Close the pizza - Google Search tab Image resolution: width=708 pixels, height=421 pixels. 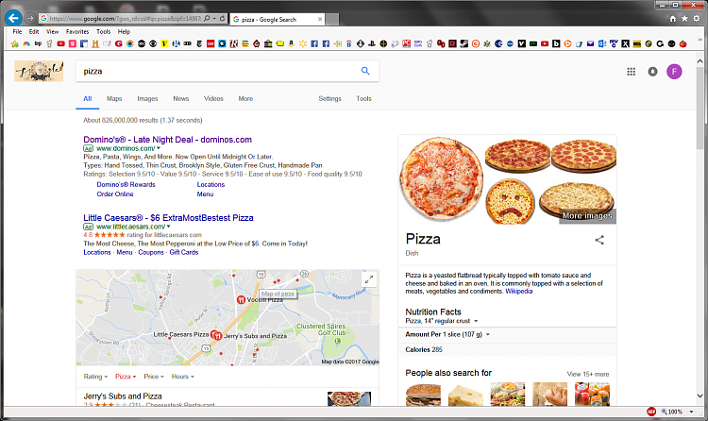coord(320,19)
